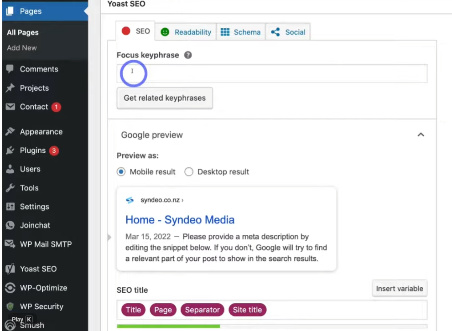Open the SEO tab

135,31
